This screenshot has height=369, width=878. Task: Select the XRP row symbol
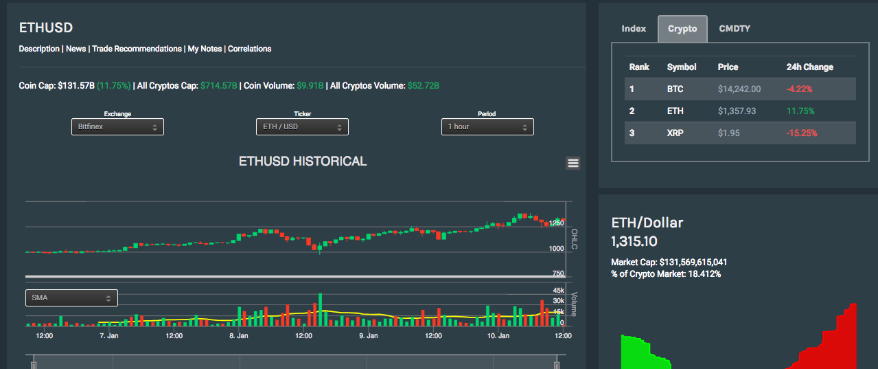675,133
